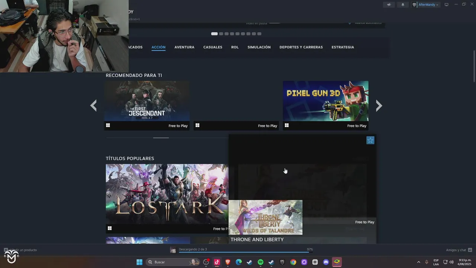Open the Throne and Liberty thumbnail
Image resolution: width=476 pixels, height=268 pixels.
tap(266, 217)
